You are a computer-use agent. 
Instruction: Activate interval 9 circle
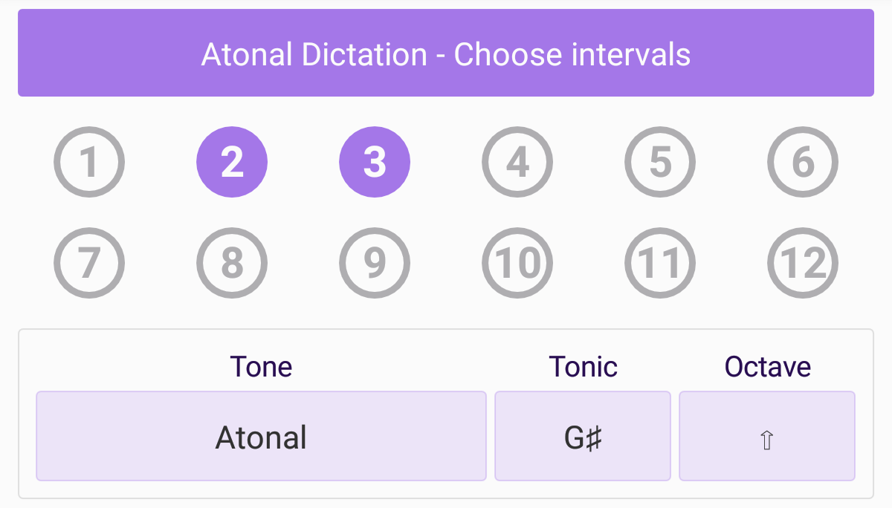[x=375, y=263]
